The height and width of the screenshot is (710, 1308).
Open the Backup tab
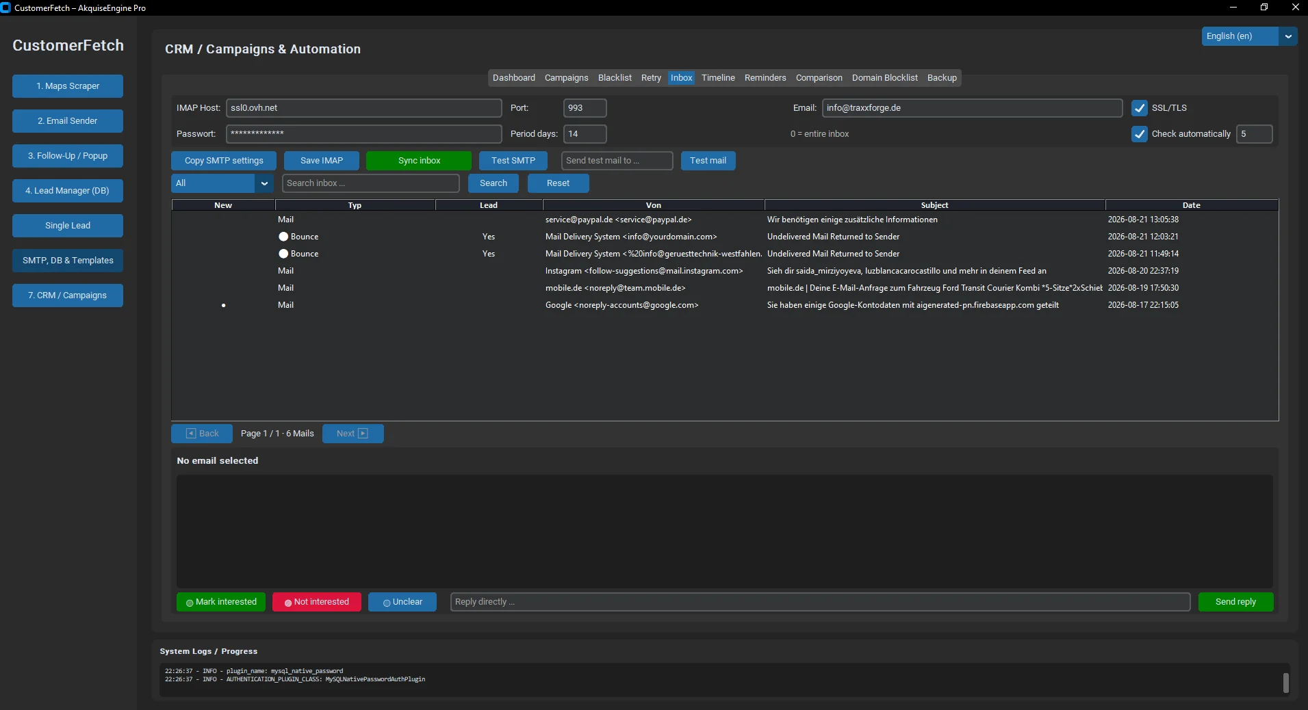pos(942,78)
